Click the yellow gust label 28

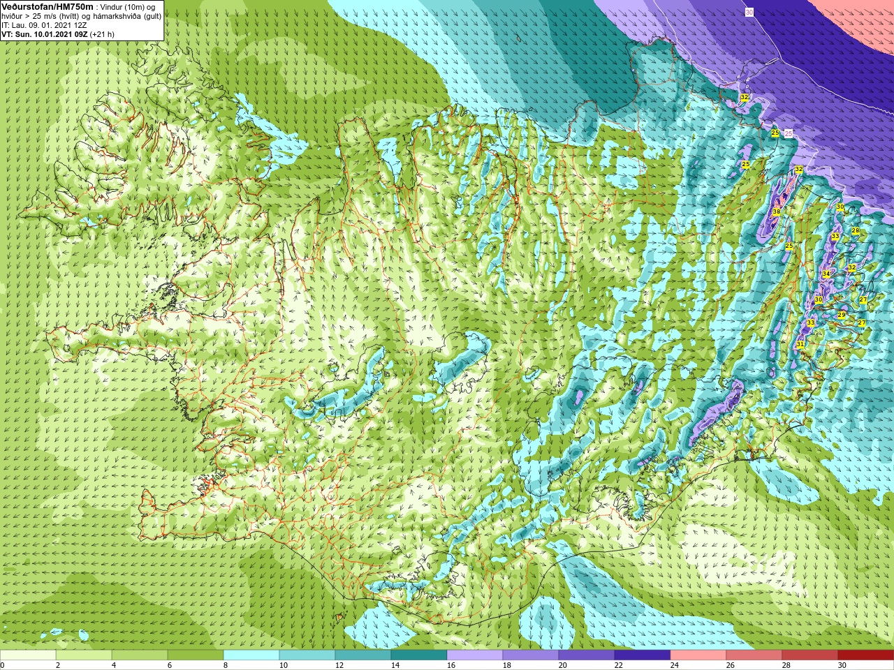point(856,231)
